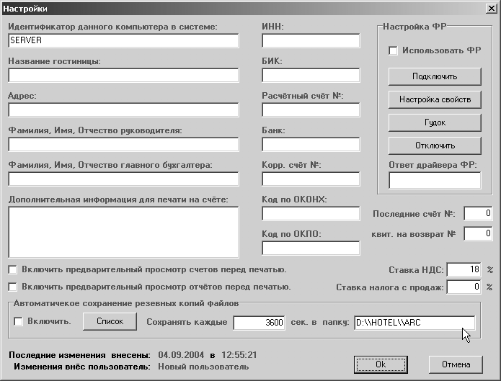Click the Ставка НДС field showing 18
Image resolution: width=501 pixels, height=381 pixels.
(464, 269)
